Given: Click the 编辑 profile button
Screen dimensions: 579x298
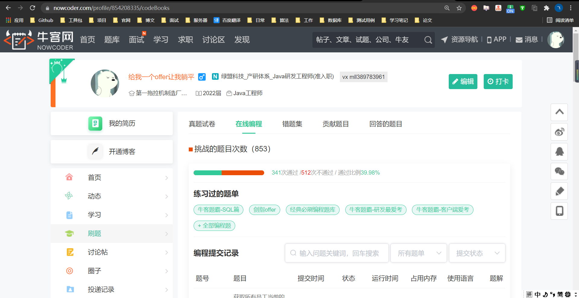Looking at the screenshot, I should [x=463, y=82].
